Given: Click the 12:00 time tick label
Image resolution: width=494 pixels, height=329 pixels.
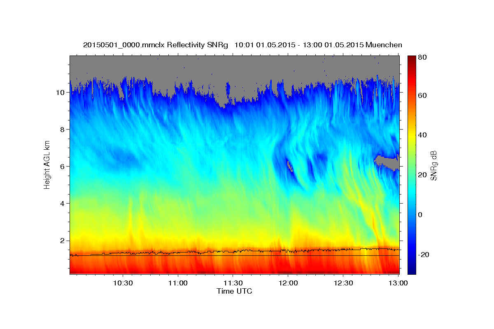Looking at the screenshot, I should point(288,283).
